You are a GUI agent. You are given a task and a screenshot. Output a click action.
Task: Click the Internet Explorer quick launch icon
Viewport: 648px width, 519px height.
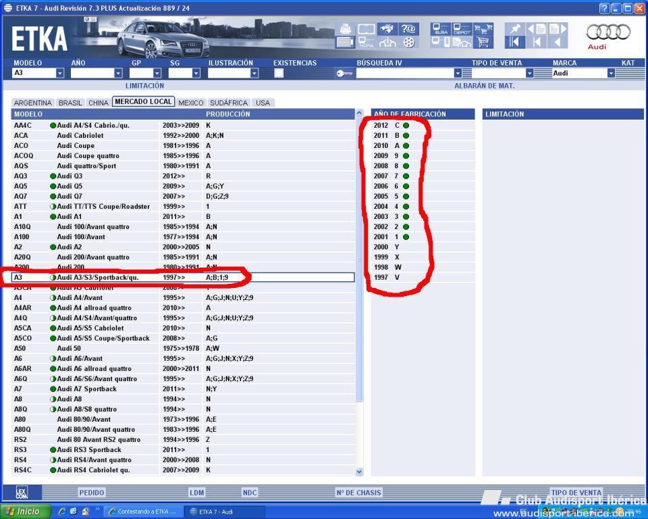point(62,512)
